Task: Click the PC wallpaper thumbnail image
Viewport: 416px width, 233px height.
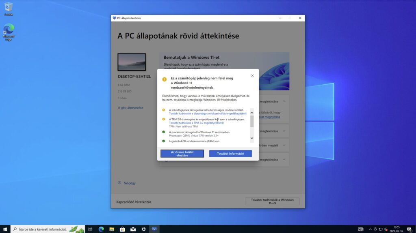Action: [x=132, y=62]
